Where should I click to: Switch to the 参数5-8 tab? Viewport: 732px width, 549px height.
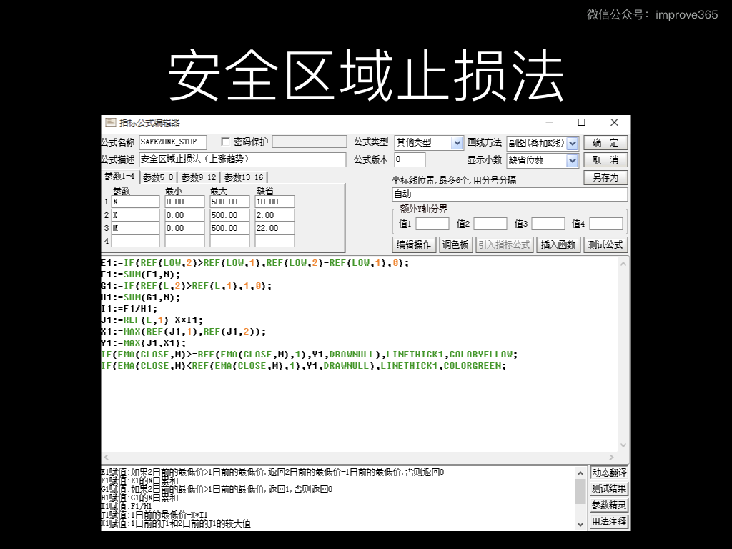coord(157,177)
